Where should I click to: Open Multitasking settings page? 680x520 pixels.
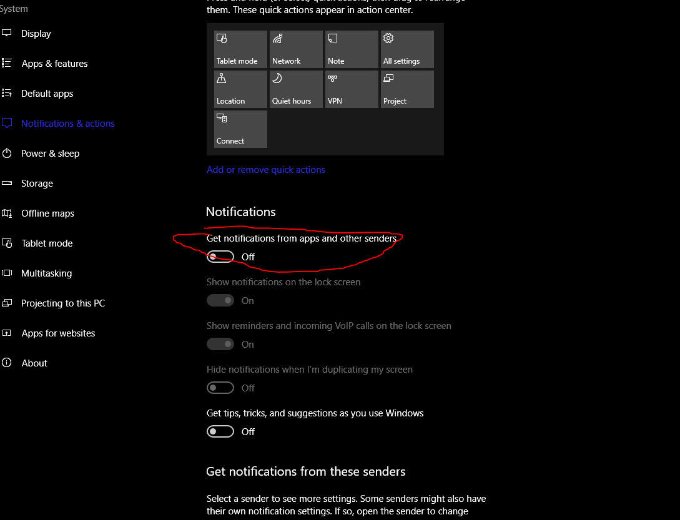[46, 273]
